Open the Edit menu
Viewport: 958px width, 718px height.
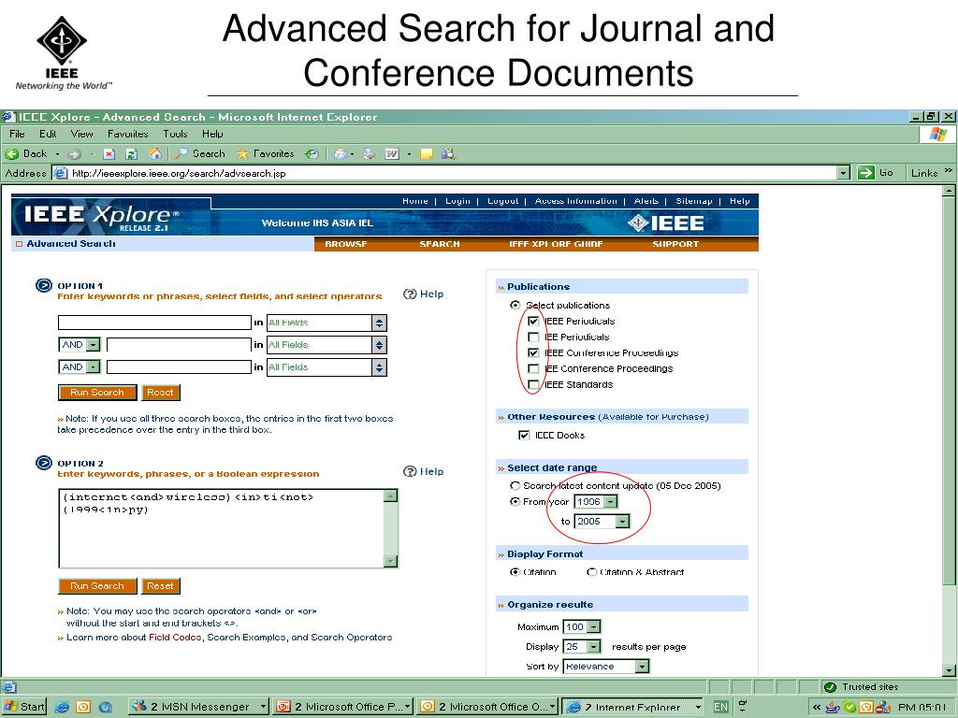(x=48, y=134)
